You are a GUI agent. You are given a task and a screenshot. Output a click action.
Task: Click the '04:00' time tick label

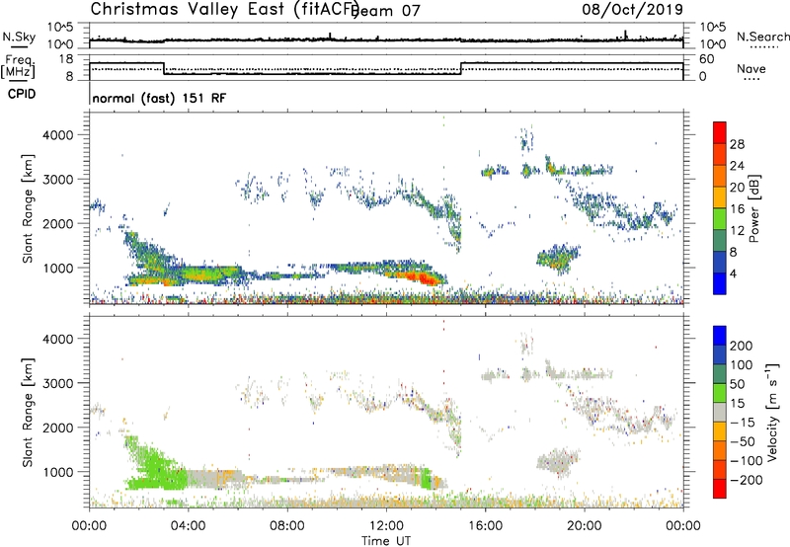[188, 526]
